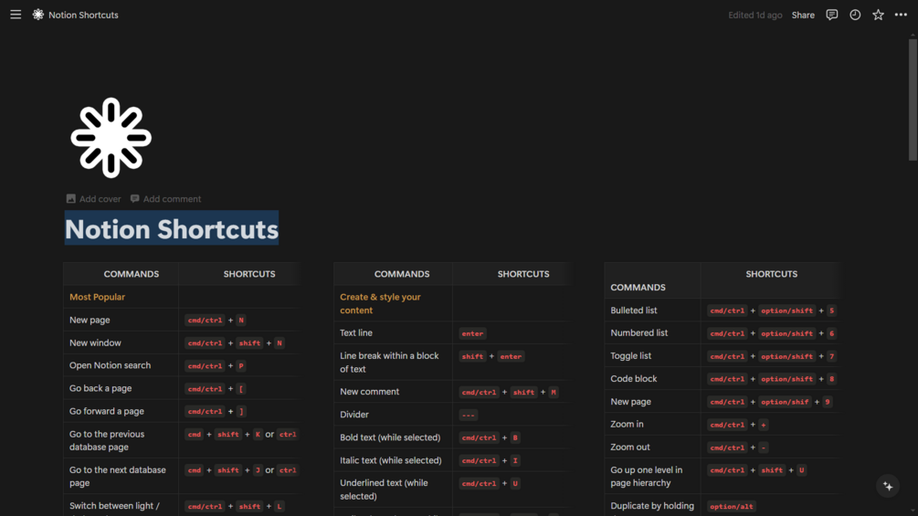Click the Zoom out cell
Viewport: 918px width, 516px height.
(652, 447)
